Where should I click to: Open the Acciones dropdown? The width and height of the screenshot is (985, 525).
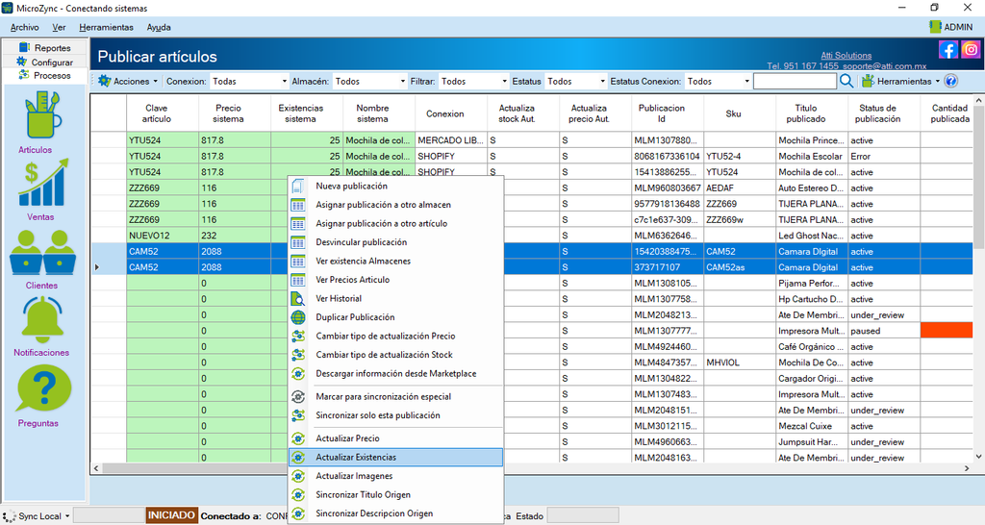(128, 81)
